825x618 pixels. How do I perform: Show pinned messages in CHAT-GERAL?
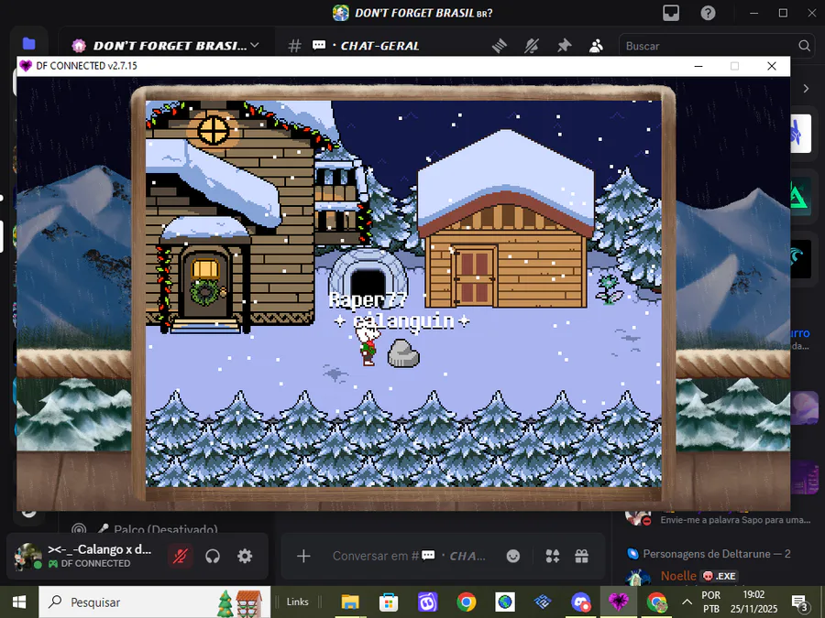[x=564, y=47]
